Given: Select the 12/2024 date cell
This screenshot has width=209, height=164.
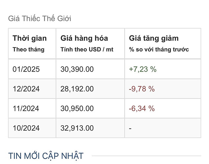Looking at the screenshot, I should click(x=26, y=89).
